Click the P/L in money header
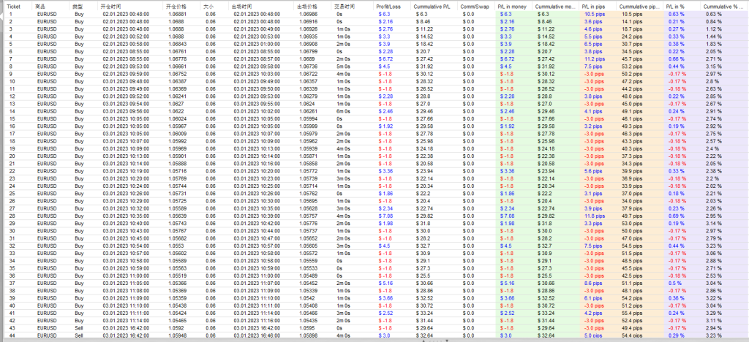The width and height of the screenshot is (749, 342). pos(512,5)
